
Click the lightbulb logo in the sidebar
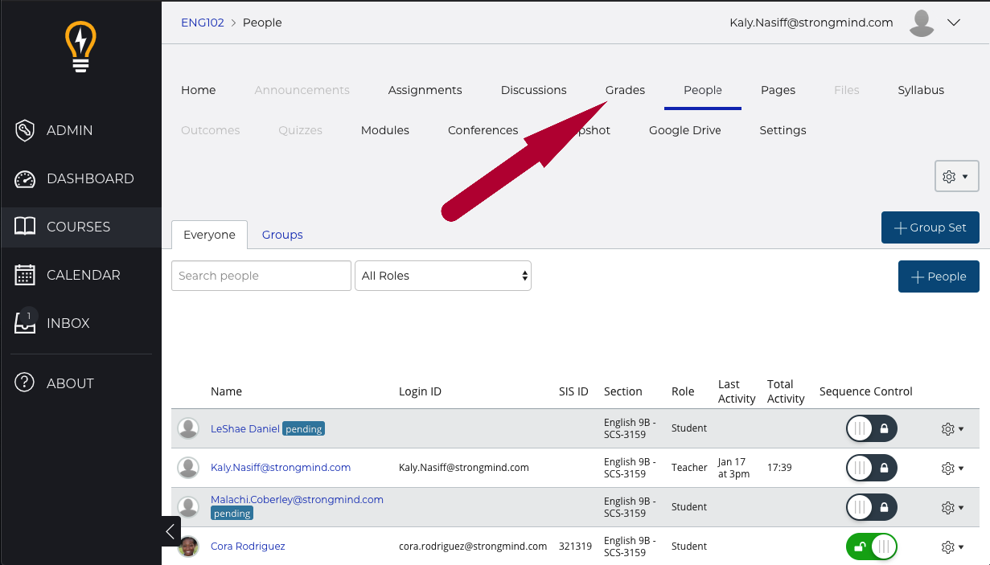80,47
